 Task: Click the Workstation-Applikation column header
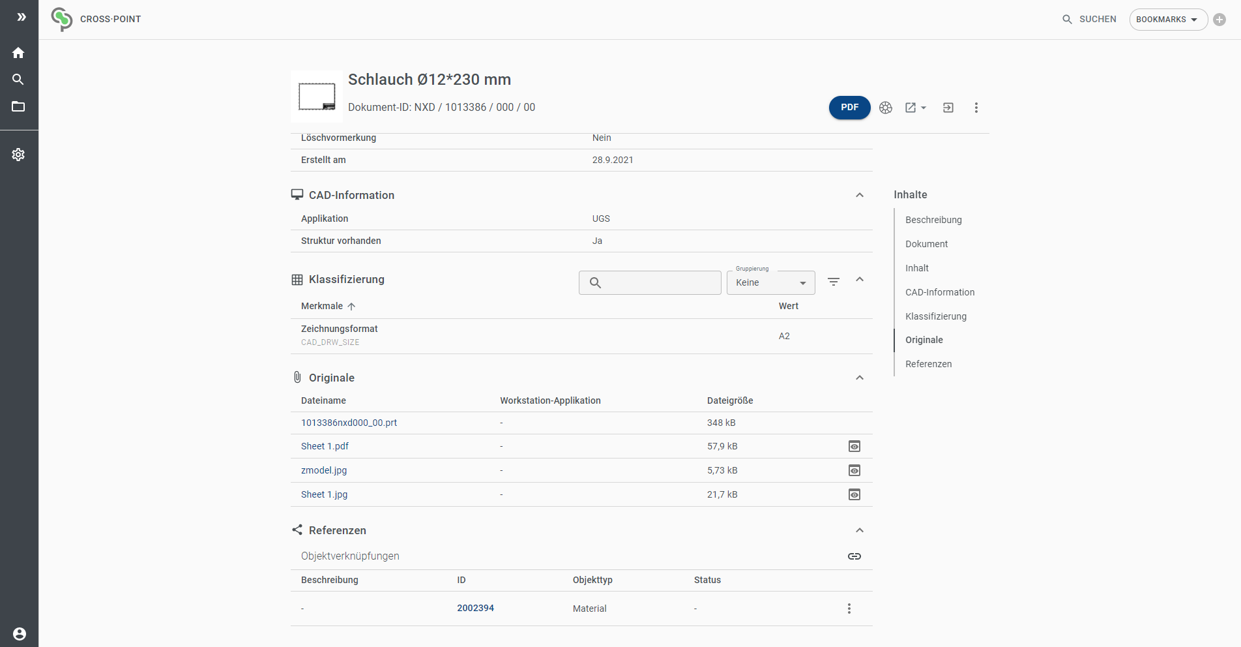point(550,400)
